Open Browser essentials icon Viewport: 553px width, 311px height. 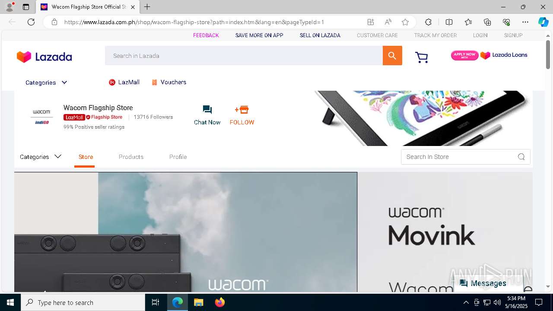506,22
